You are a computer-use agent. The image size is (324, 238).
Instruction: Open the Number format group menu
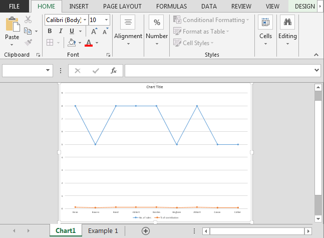[157, 31]
